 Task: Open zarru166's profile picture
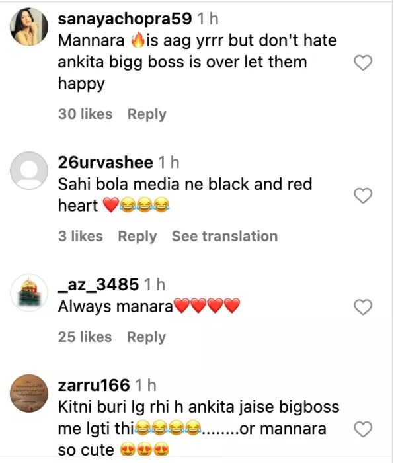click(x=29, y=394)
